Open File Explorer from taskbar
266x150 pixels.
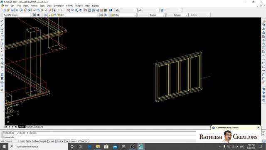(x=98, y=146)
